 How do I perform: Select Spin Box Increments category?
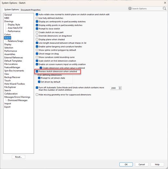click(x=14, y=71)
